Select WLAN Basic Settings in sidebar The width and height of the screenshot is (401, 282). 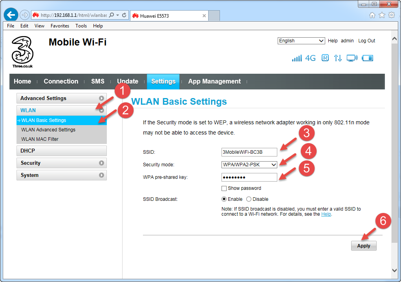tap(62, 120)
